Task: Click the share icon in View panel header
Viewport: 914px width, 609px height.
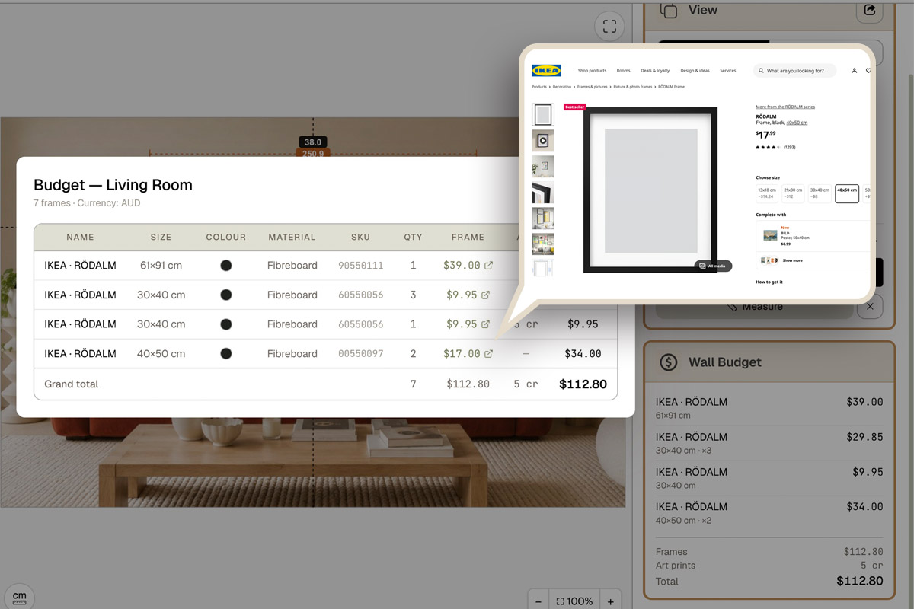Action: (x=870, y=10)
